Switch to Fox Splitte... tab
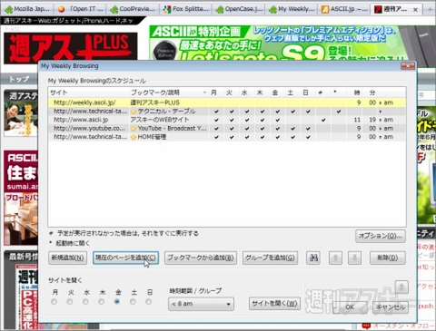Viewport: 436px width, 331px height. tap(186, 9)
